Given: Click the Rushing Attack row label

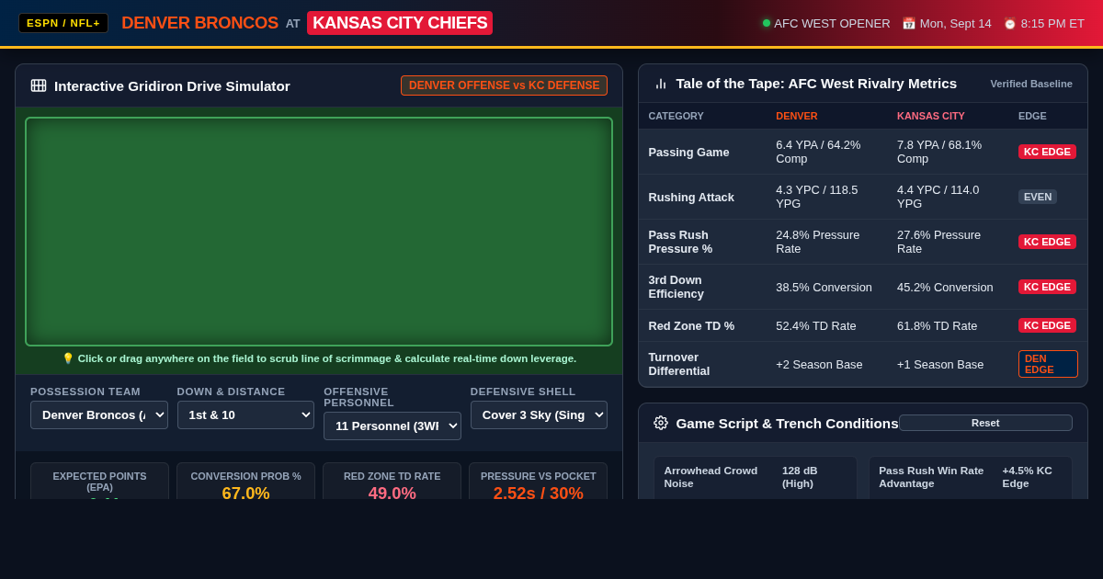Looking at the screenshot, I should click(691, 197).
